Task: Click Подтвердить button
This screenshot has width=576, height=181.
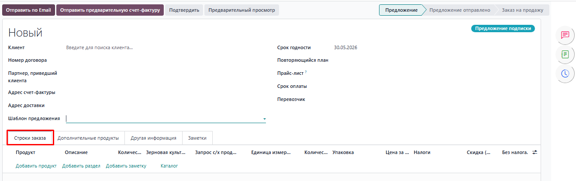Action: pyautogui.click(x=184, y=10)
